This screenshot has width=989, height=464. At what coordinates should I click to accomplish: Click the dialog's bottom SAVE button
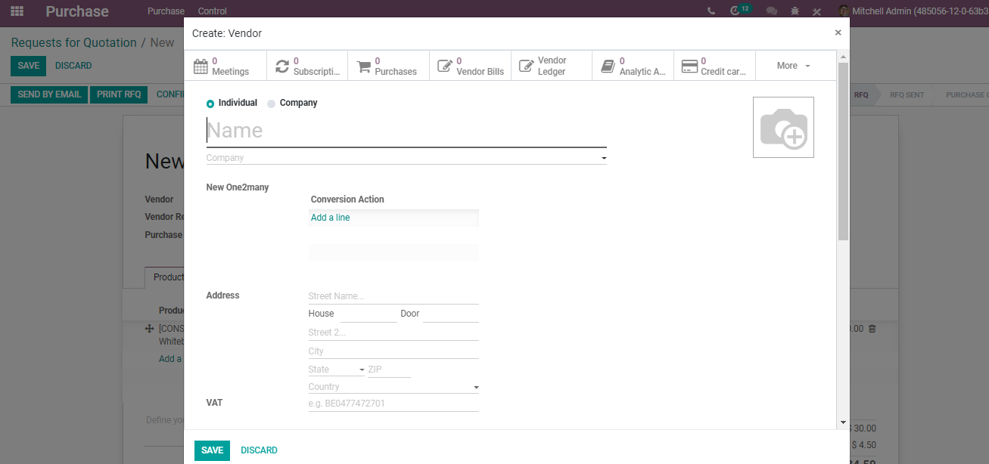212,450
